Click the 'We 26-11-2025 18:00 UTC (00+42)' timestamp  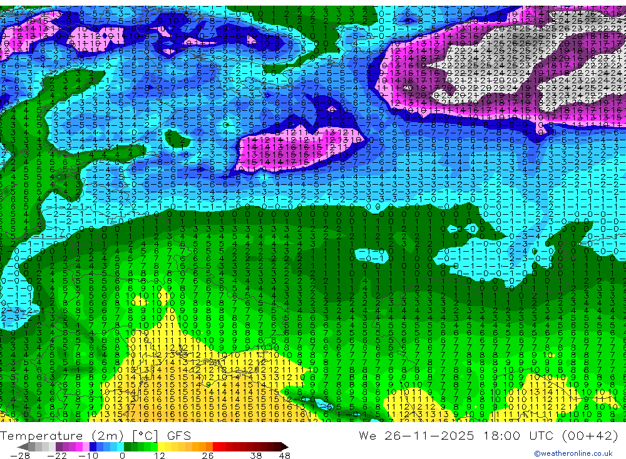[488, 435]
